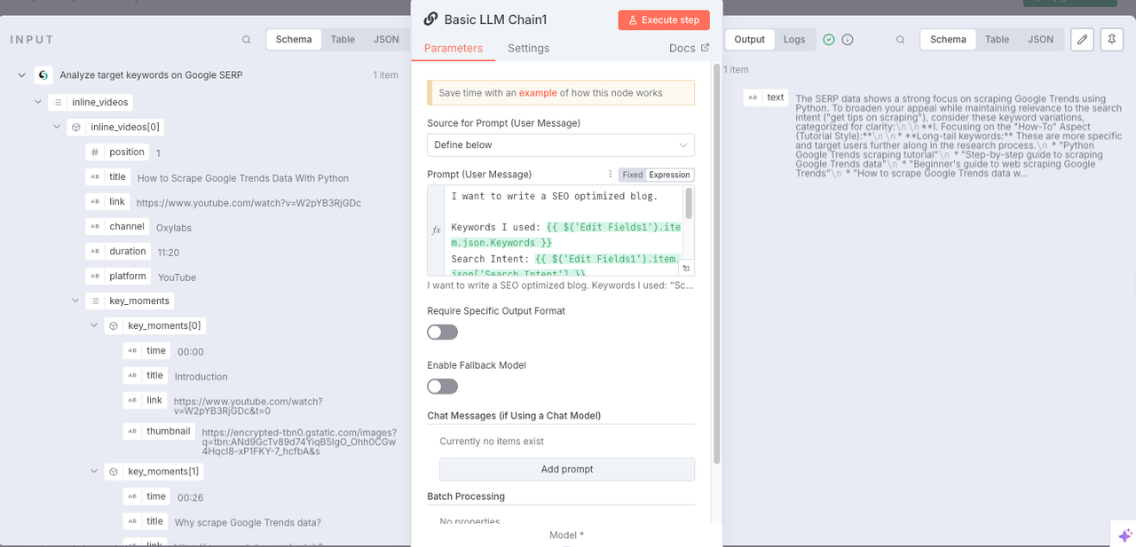Click the AB icon of channel field
The image size is (1136, 547).
coord(95,227)
